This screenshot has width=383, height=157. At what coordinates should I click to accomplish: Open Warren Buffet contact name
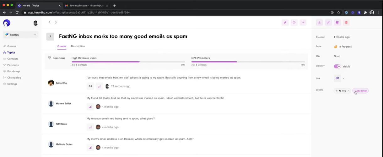(63, 104)
